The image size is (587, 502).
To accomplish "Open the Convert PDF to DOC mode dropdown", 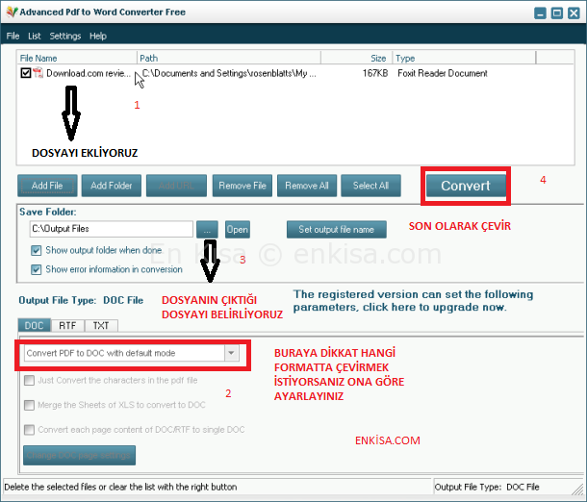I will click(231, 353).
